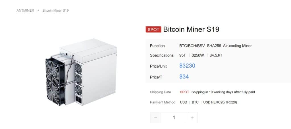
Task: Select the USD payment method
Action: click(x=184, y=102)
